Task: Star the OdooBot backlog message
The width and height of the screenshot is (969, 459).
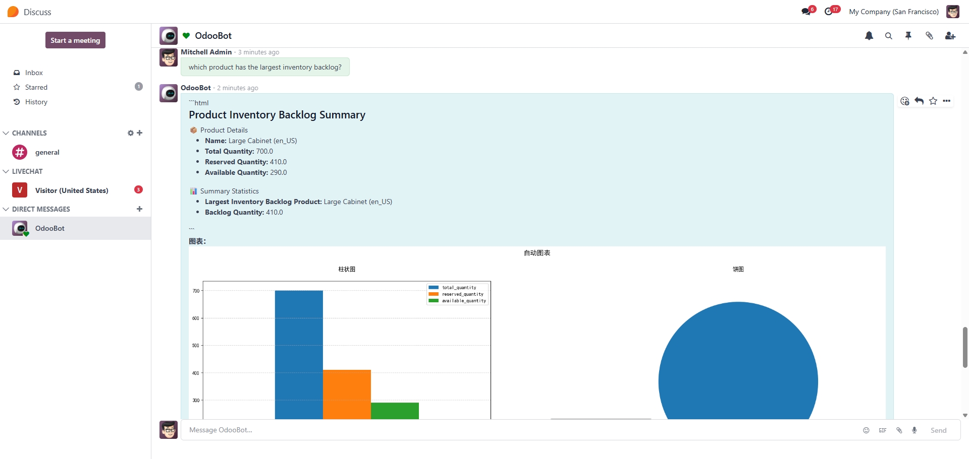Action: coord(933,101)
